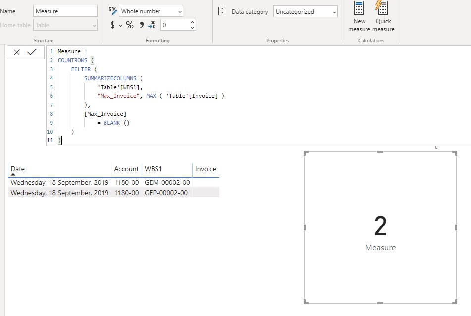The image size is (471, 316).
Task: Click FILTER keyword on line 3
Action: (81, 69)
